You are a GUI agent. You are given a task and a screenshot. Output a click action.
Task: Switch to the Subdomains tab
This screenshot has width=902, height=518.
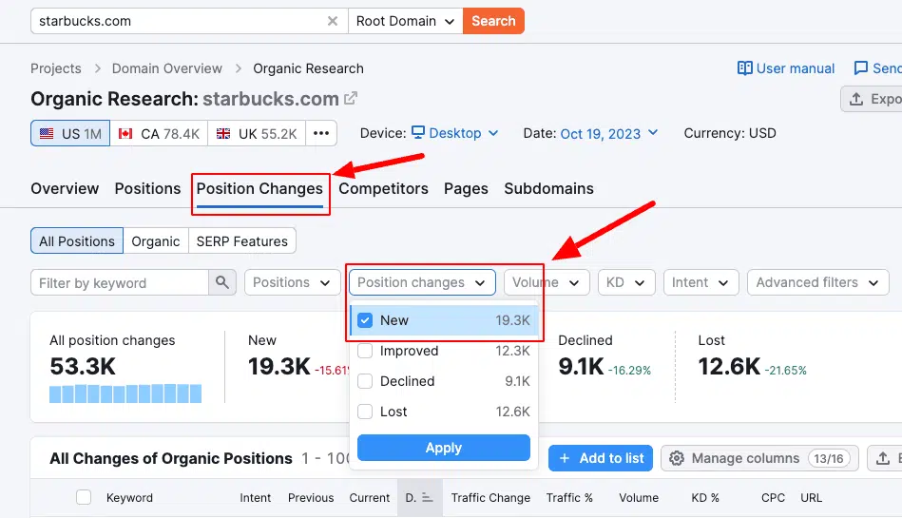click(x=548, y=189)
